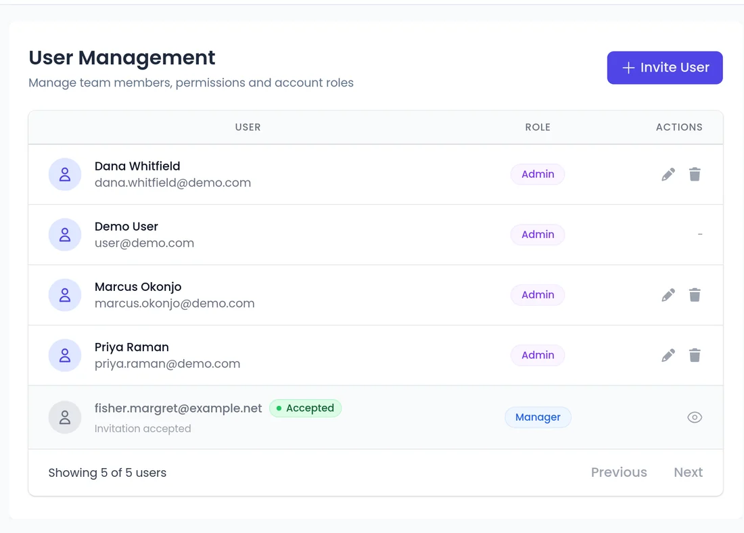View fisher.margret invitation via the eye icon
Image resolution: width=744 pixels, height=533 pixels.
coord(695,417)
